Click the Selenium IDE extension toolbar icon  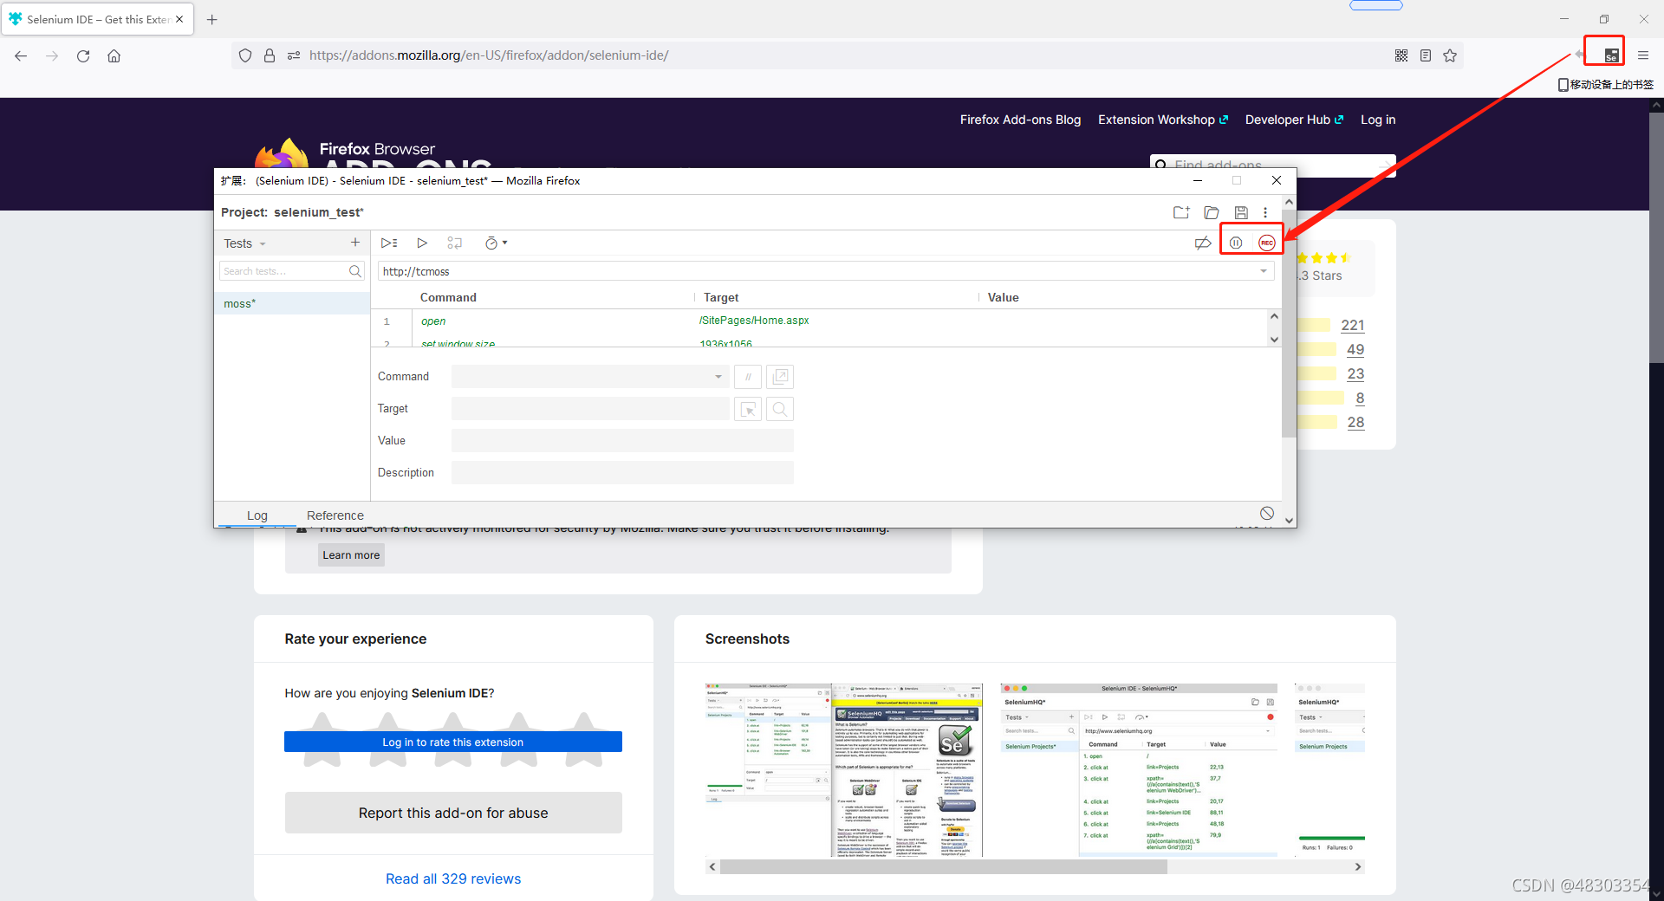(1611, 55)
